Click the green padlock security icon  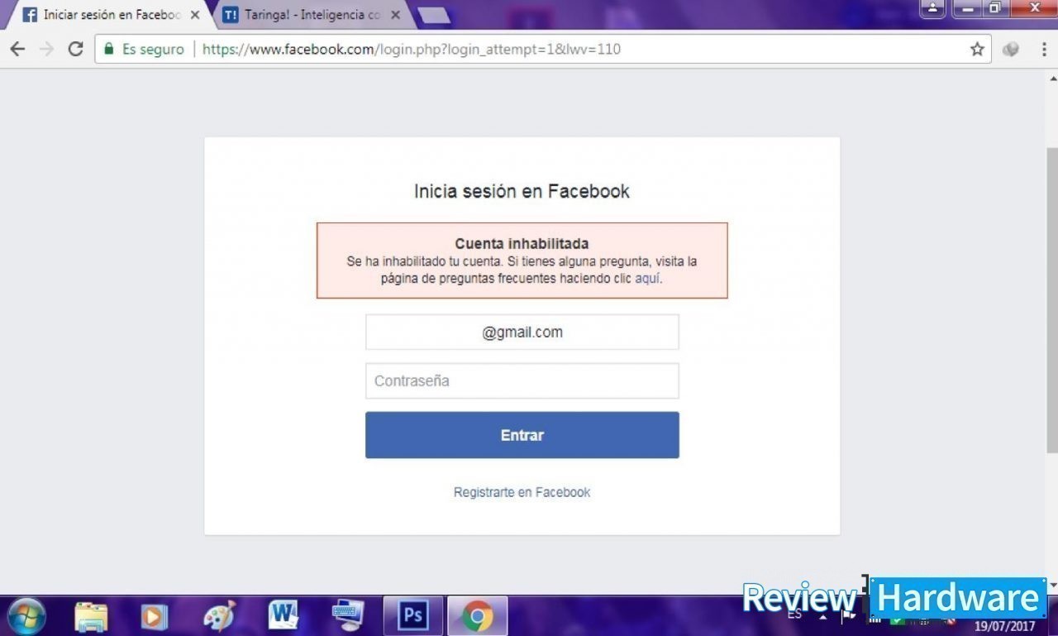coord(108,49)
